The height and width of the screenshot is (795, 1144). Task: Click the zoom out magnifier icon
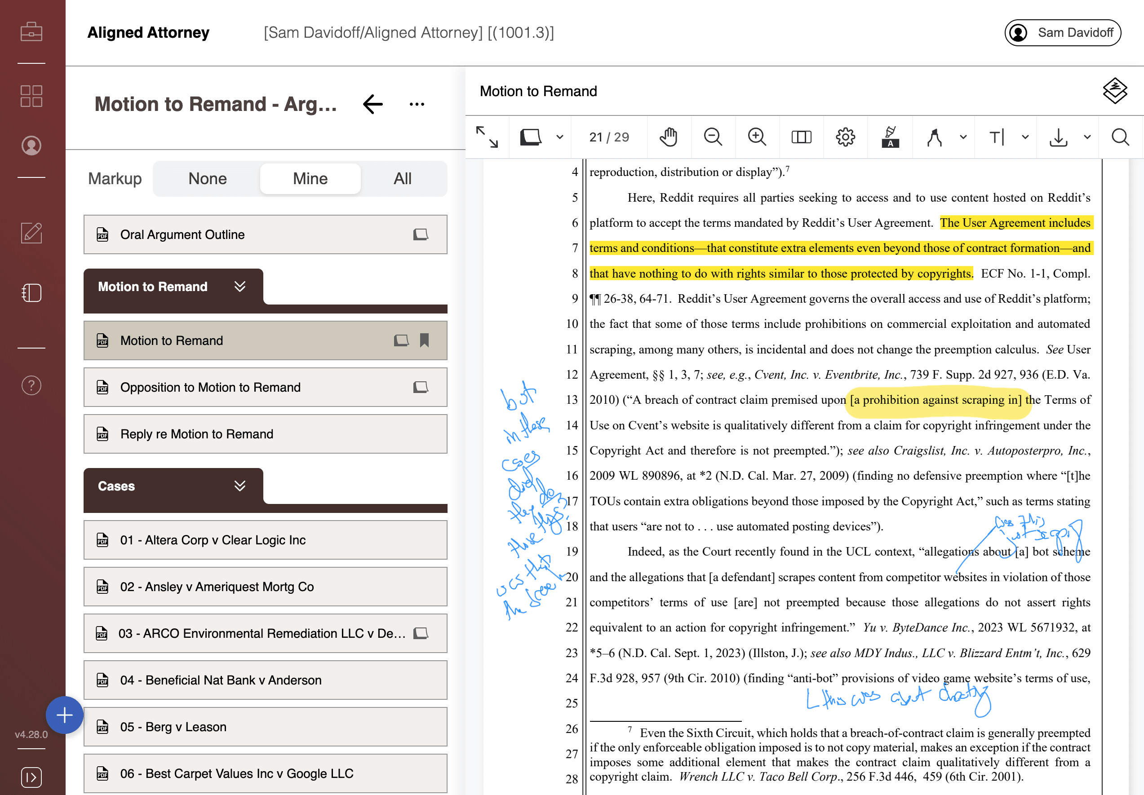[x=713, y=137]
